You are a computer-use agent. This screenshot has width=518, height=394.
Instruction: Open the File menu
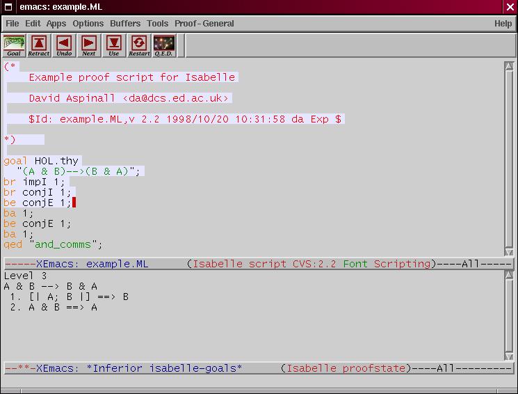coord(13,24)
